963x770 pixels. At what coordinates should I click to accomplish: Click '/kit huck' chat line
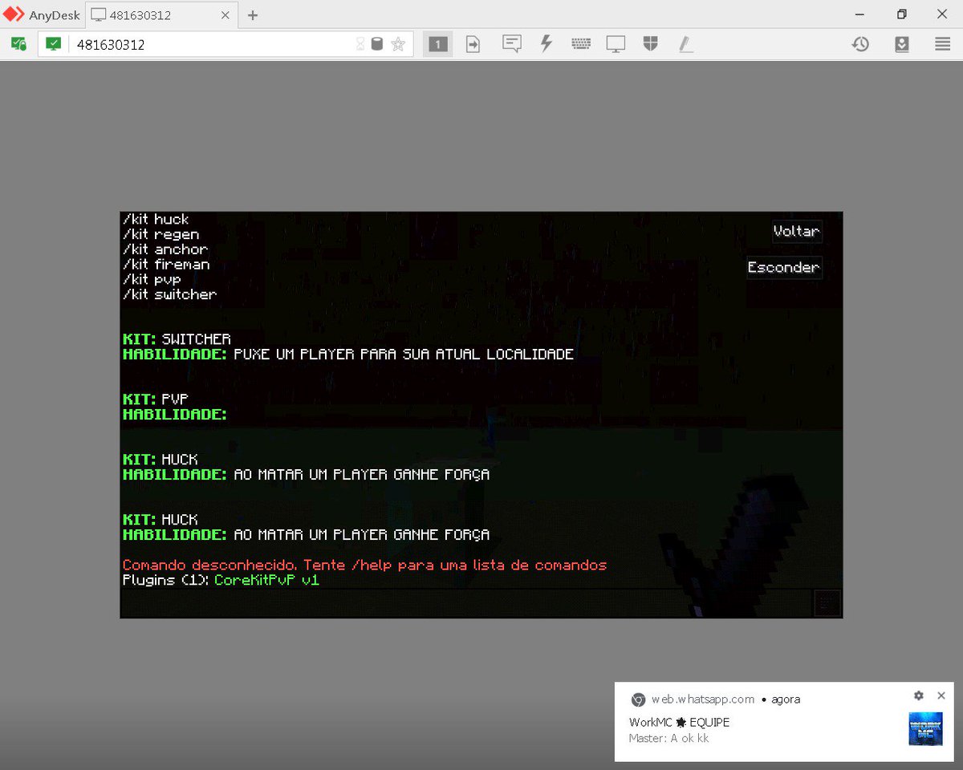(x=156, y=220)
